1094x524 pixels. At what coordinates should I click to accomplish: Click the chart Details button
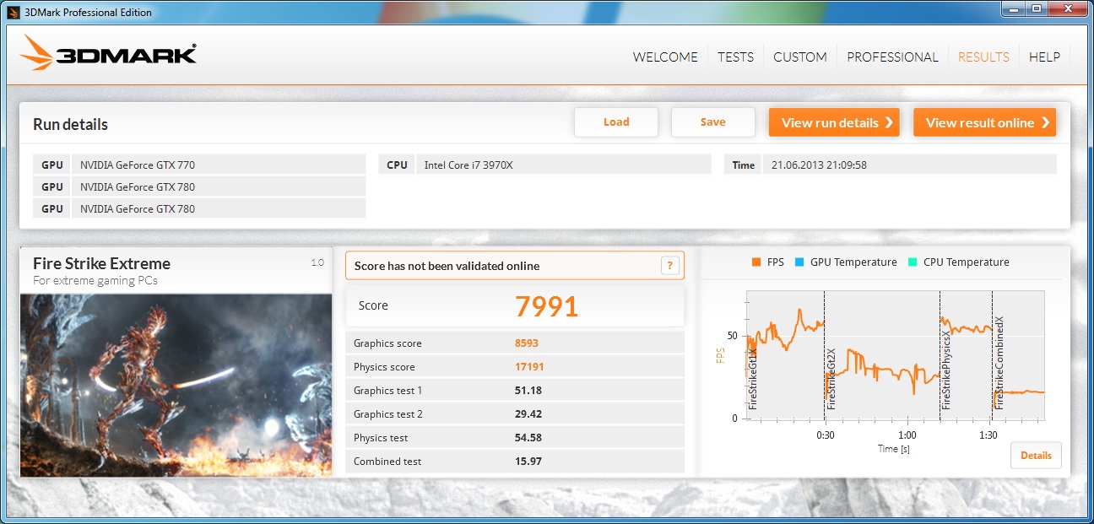pos(1036,456)
